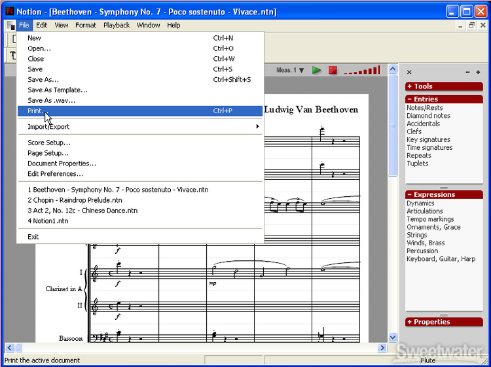
Task: Select Open... in the File menu
Action: 140,48
